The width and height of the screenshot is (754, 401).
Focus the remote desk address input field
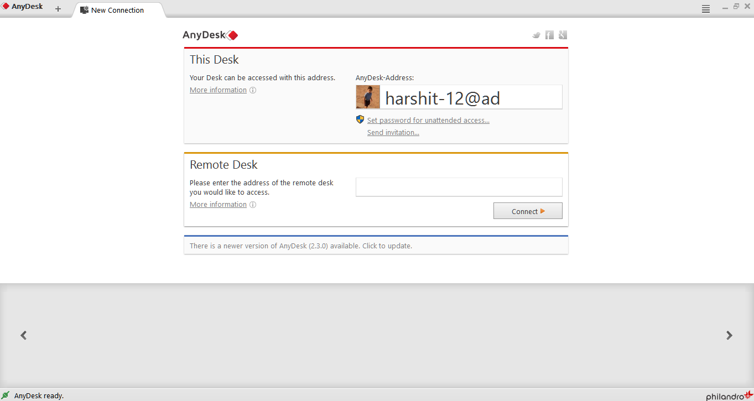(x=459, y=187)
